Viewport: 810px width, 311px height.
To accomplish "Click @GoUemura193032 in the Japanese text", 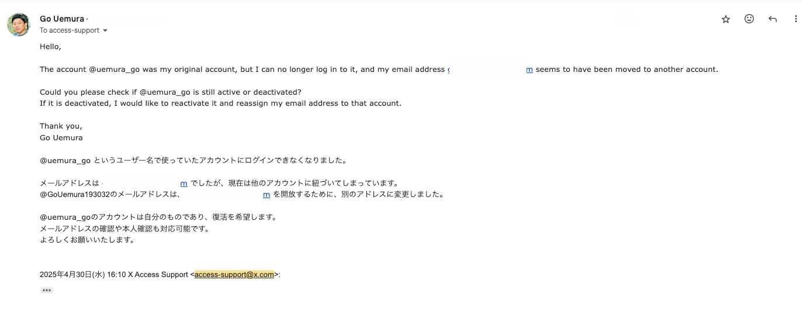I will pos(76,194).
